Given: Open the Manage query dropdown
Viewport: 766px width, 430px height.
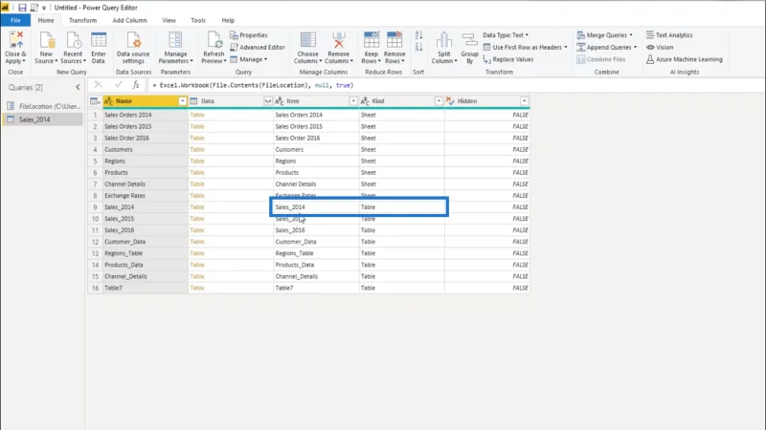Looking at the screenshot, I should tap(249, 59).
